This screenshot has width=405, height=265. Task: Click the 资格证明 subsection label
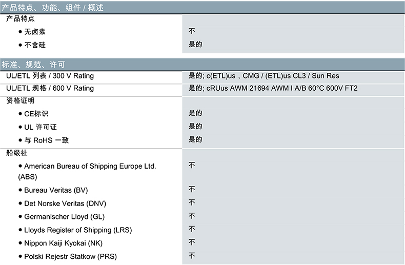tap(20, 100)
